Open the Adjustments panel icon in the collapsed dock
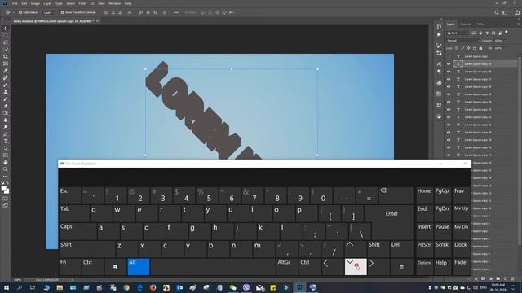Screen dimensions: 522x293 [439, 116]
